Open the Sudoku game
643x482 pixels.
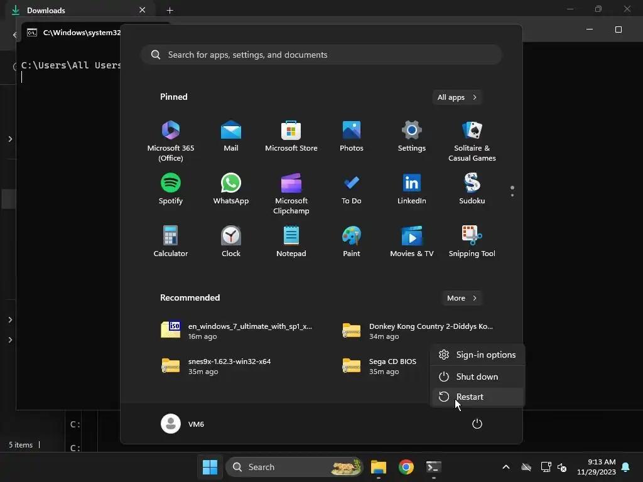click(472, 190)
